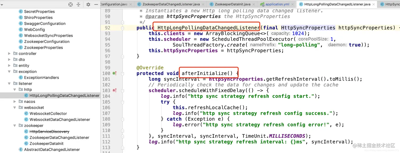Click line number 104 in gutter
The height and width of the screenshot is (153, 400).
coord(106,96)
